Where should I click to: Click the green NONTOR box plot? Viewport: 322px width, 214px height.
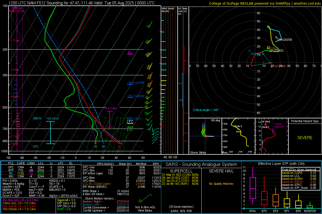[x=310, y=206]
